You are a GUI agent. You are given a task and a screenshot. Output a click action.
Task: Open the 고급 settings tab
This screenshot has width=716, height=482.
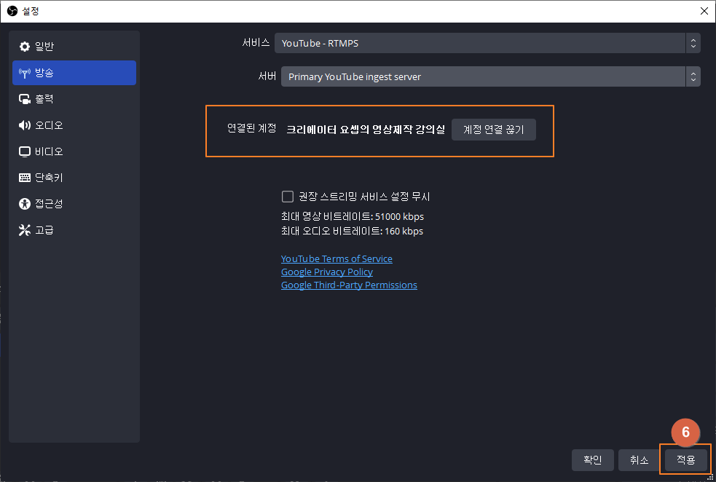click(74, 230)
